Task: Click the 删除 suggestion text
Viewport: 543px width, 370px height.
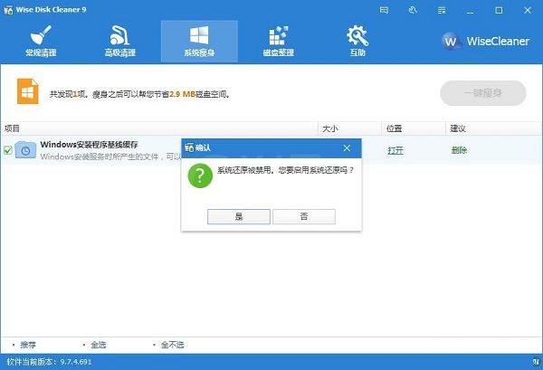Action: (x=459, y=150)
